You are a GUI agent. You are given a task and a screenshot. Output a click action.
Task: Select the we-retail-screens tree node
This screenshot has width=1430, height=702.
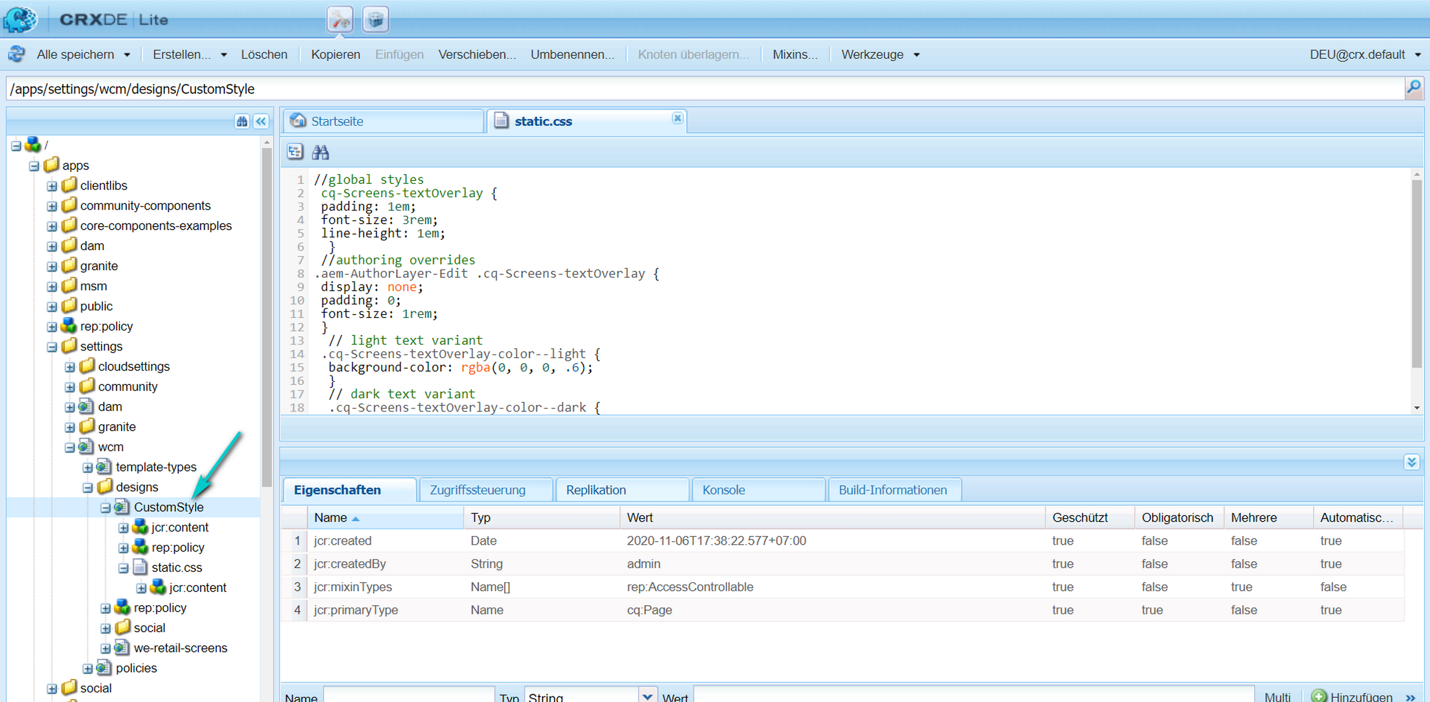pyautogui.click(x=180, y=648)
